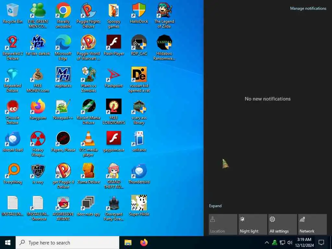Open the Manage notifications link
Viewport: 332px width, 249px height.
pyautogui.click(x=308, y=8)
